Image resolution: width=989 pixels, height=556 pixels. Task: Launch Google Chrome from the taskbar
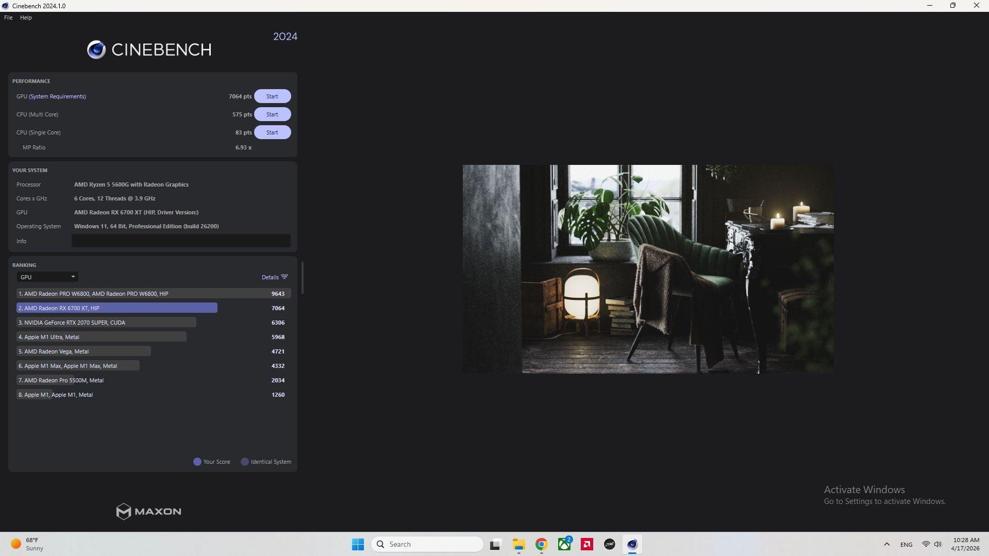coord(541,544)
